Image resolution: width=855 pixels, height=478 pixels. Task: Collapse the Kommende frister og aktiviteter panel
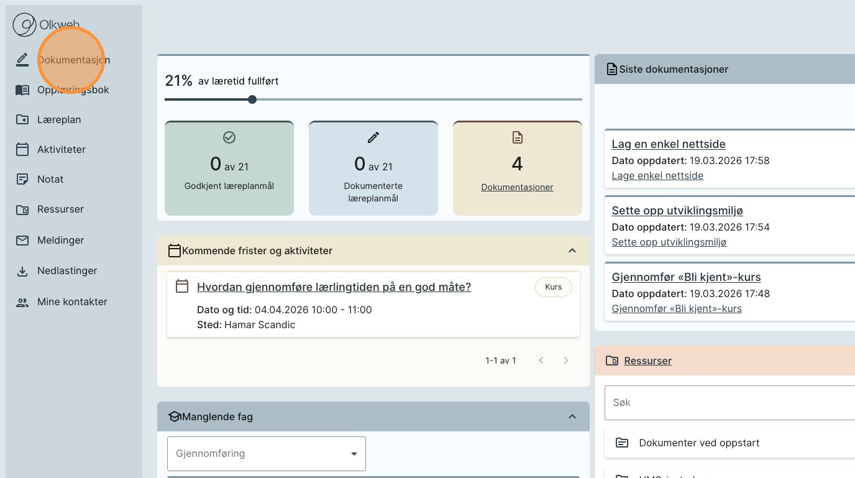(x=572, y=251)
